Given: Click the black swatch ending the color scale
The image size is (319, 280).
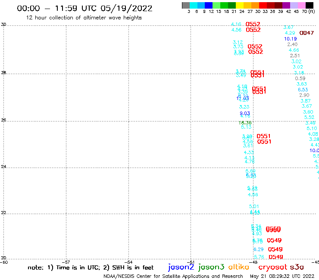Looking at the screenshot, I should click(x=310, y=5).
